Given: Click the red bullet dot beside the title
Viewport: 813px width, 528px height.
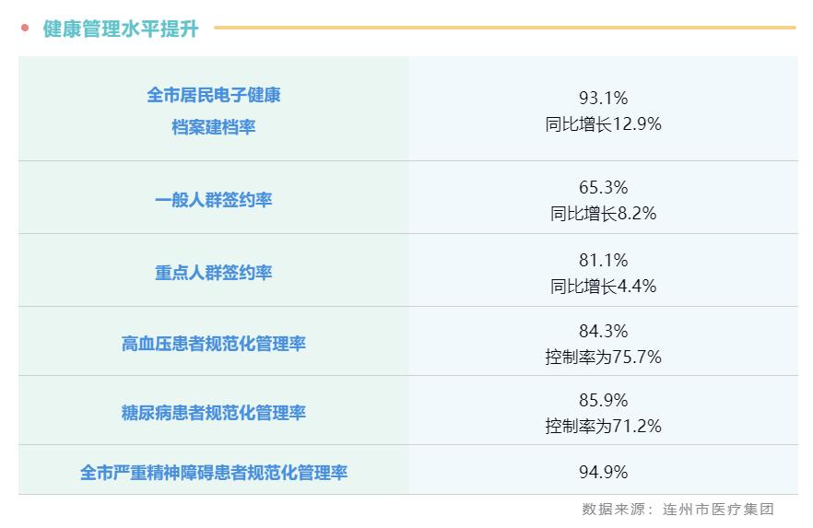Looking at the screenshot, I should point(25,28).
